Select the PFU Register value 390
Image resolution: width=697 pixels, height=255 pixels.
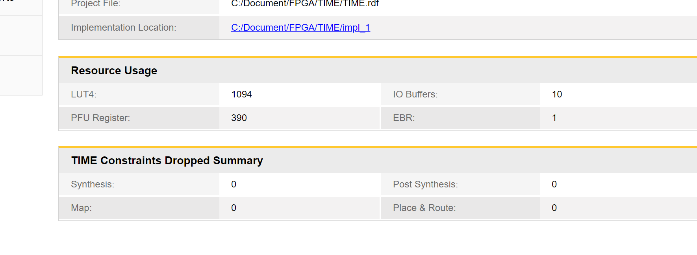tap(239, 118)
